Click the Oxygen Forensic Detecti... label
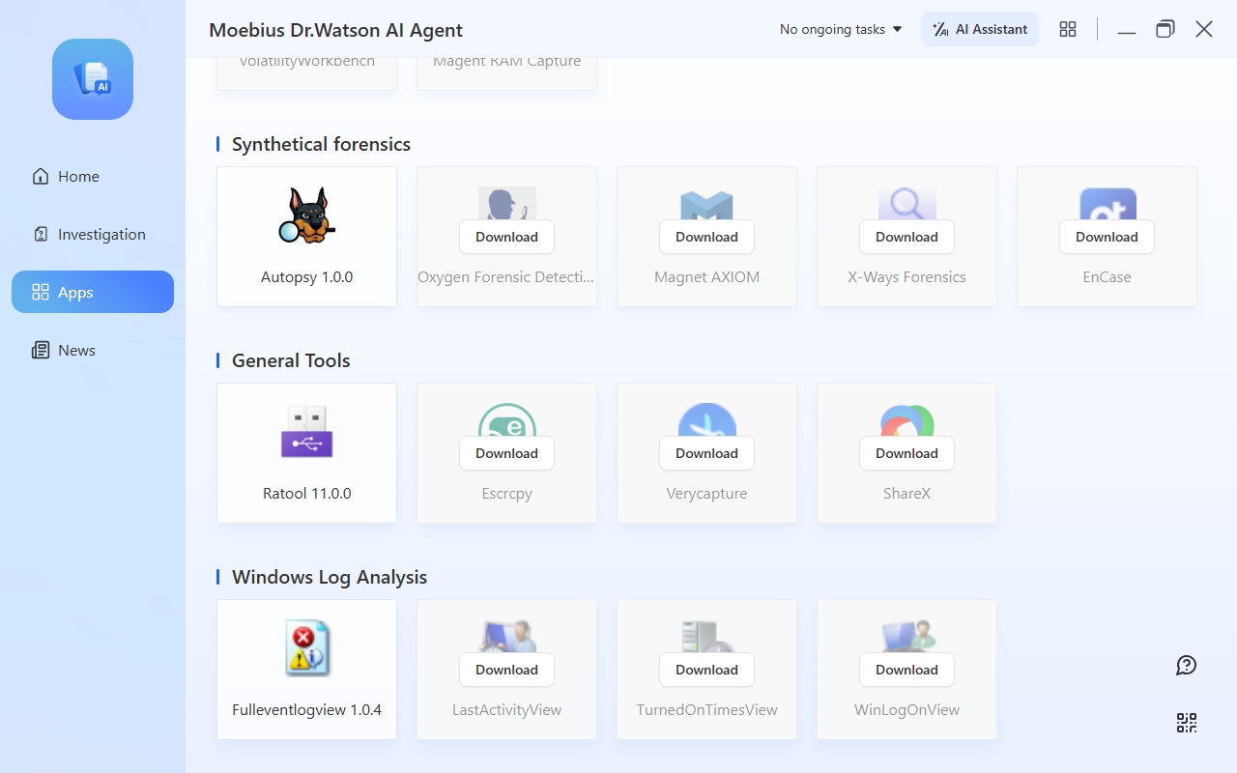Image resolution: width=1237 pixels, height=773 pixels. click(x=506, y=276)
